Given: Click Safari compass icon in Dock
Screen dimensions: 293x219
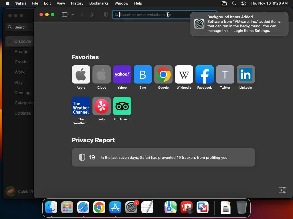Looking at the screenshot, I should (x=83, y=207).
